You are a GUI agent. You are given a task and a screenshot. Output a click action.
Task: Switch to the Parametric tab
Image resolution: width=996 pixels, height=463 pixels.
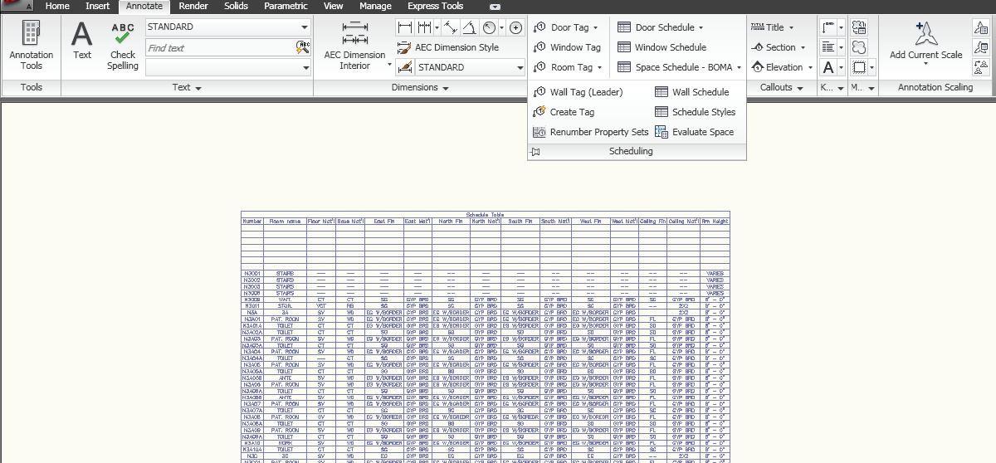(x=286, y=6)
